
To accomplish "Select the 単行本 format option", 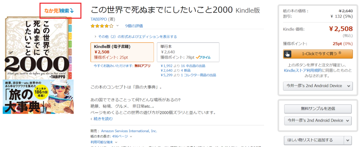I will pos(188,52).
